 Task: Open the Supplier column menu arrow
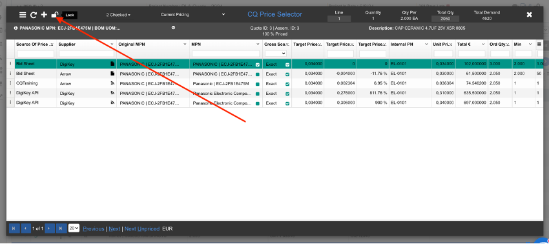click(112, 44)
